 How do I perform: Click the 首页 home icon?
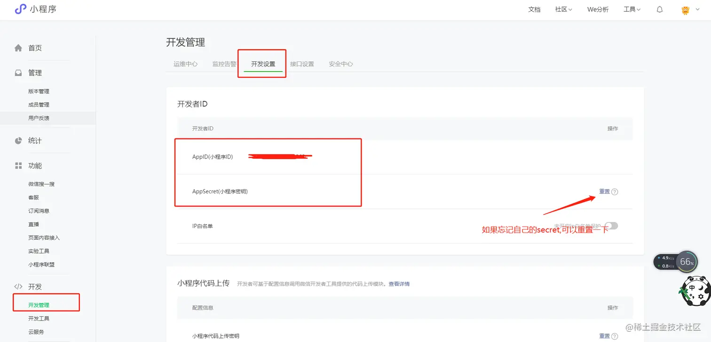click(x=18, y=48)
